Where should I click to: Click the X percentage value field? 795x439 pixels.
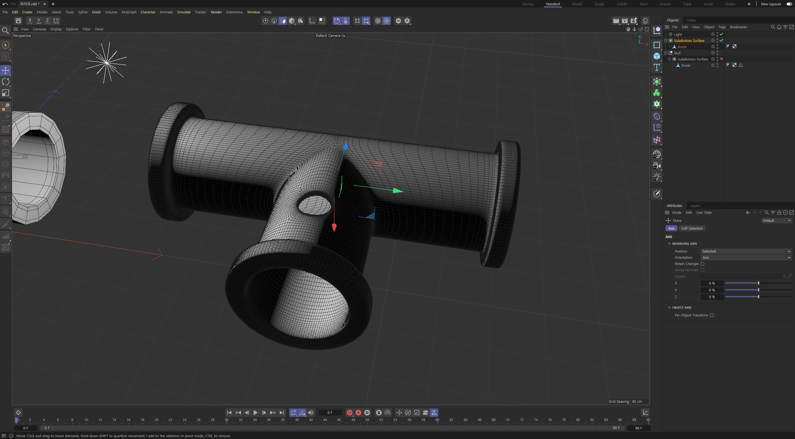coord(712,283)
